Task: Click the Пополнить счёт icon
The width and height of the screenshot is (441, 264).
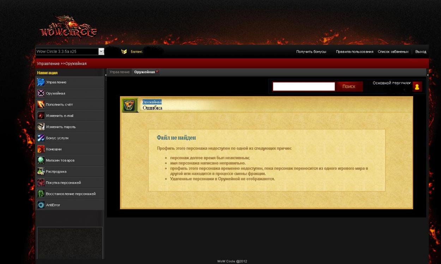Action: (41, 105)
